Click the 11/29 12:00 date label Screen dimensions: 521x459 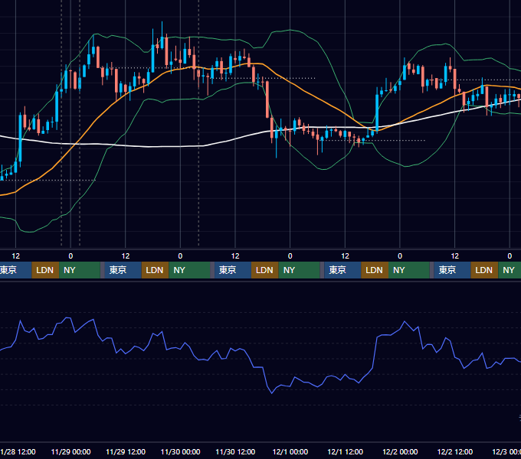coord(126,451)
